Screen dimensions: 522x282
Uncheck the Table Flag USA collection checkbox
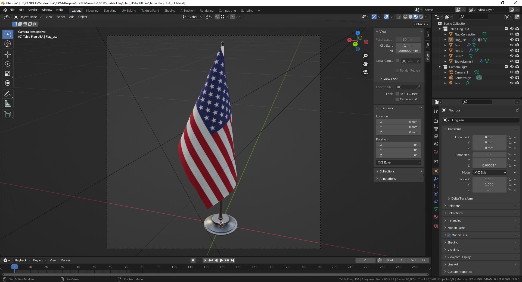[506, 29]
